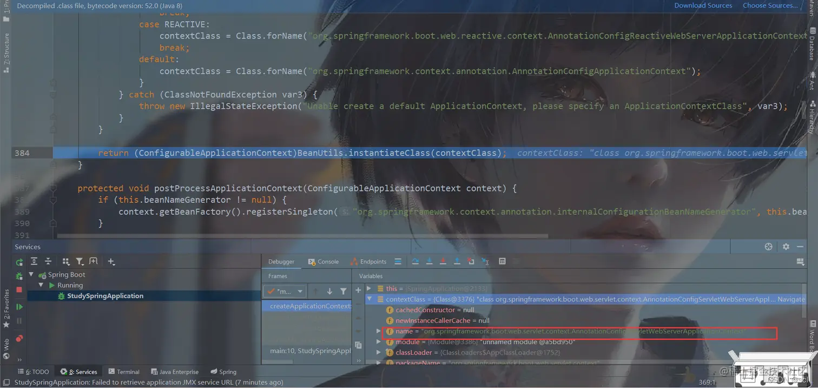818x388 pixels.
Task: Open the debugger Layout Settings icon at far right
Action: [801, 261]
